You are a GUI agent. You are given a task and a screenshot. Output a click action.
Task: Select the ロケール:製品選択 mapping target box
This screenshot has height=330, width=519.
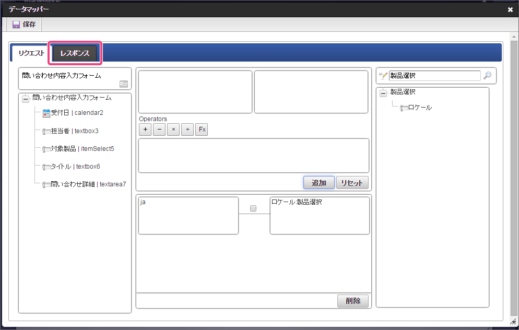pyautogui.click(x=320, y=216)
